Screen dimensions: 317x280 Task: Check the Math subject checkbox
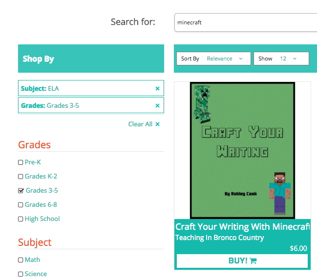point(21,260)
